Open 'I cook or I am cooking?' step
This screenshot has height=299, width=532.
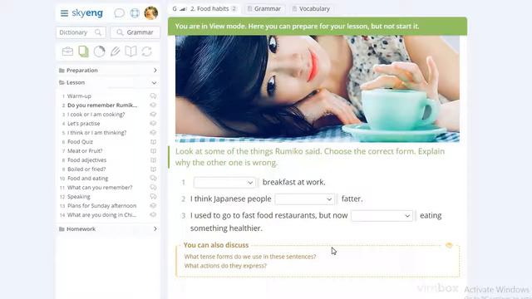click(96, 115)
